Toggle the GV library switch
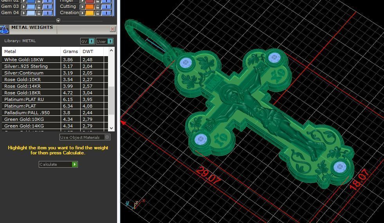 pos(91,41)
